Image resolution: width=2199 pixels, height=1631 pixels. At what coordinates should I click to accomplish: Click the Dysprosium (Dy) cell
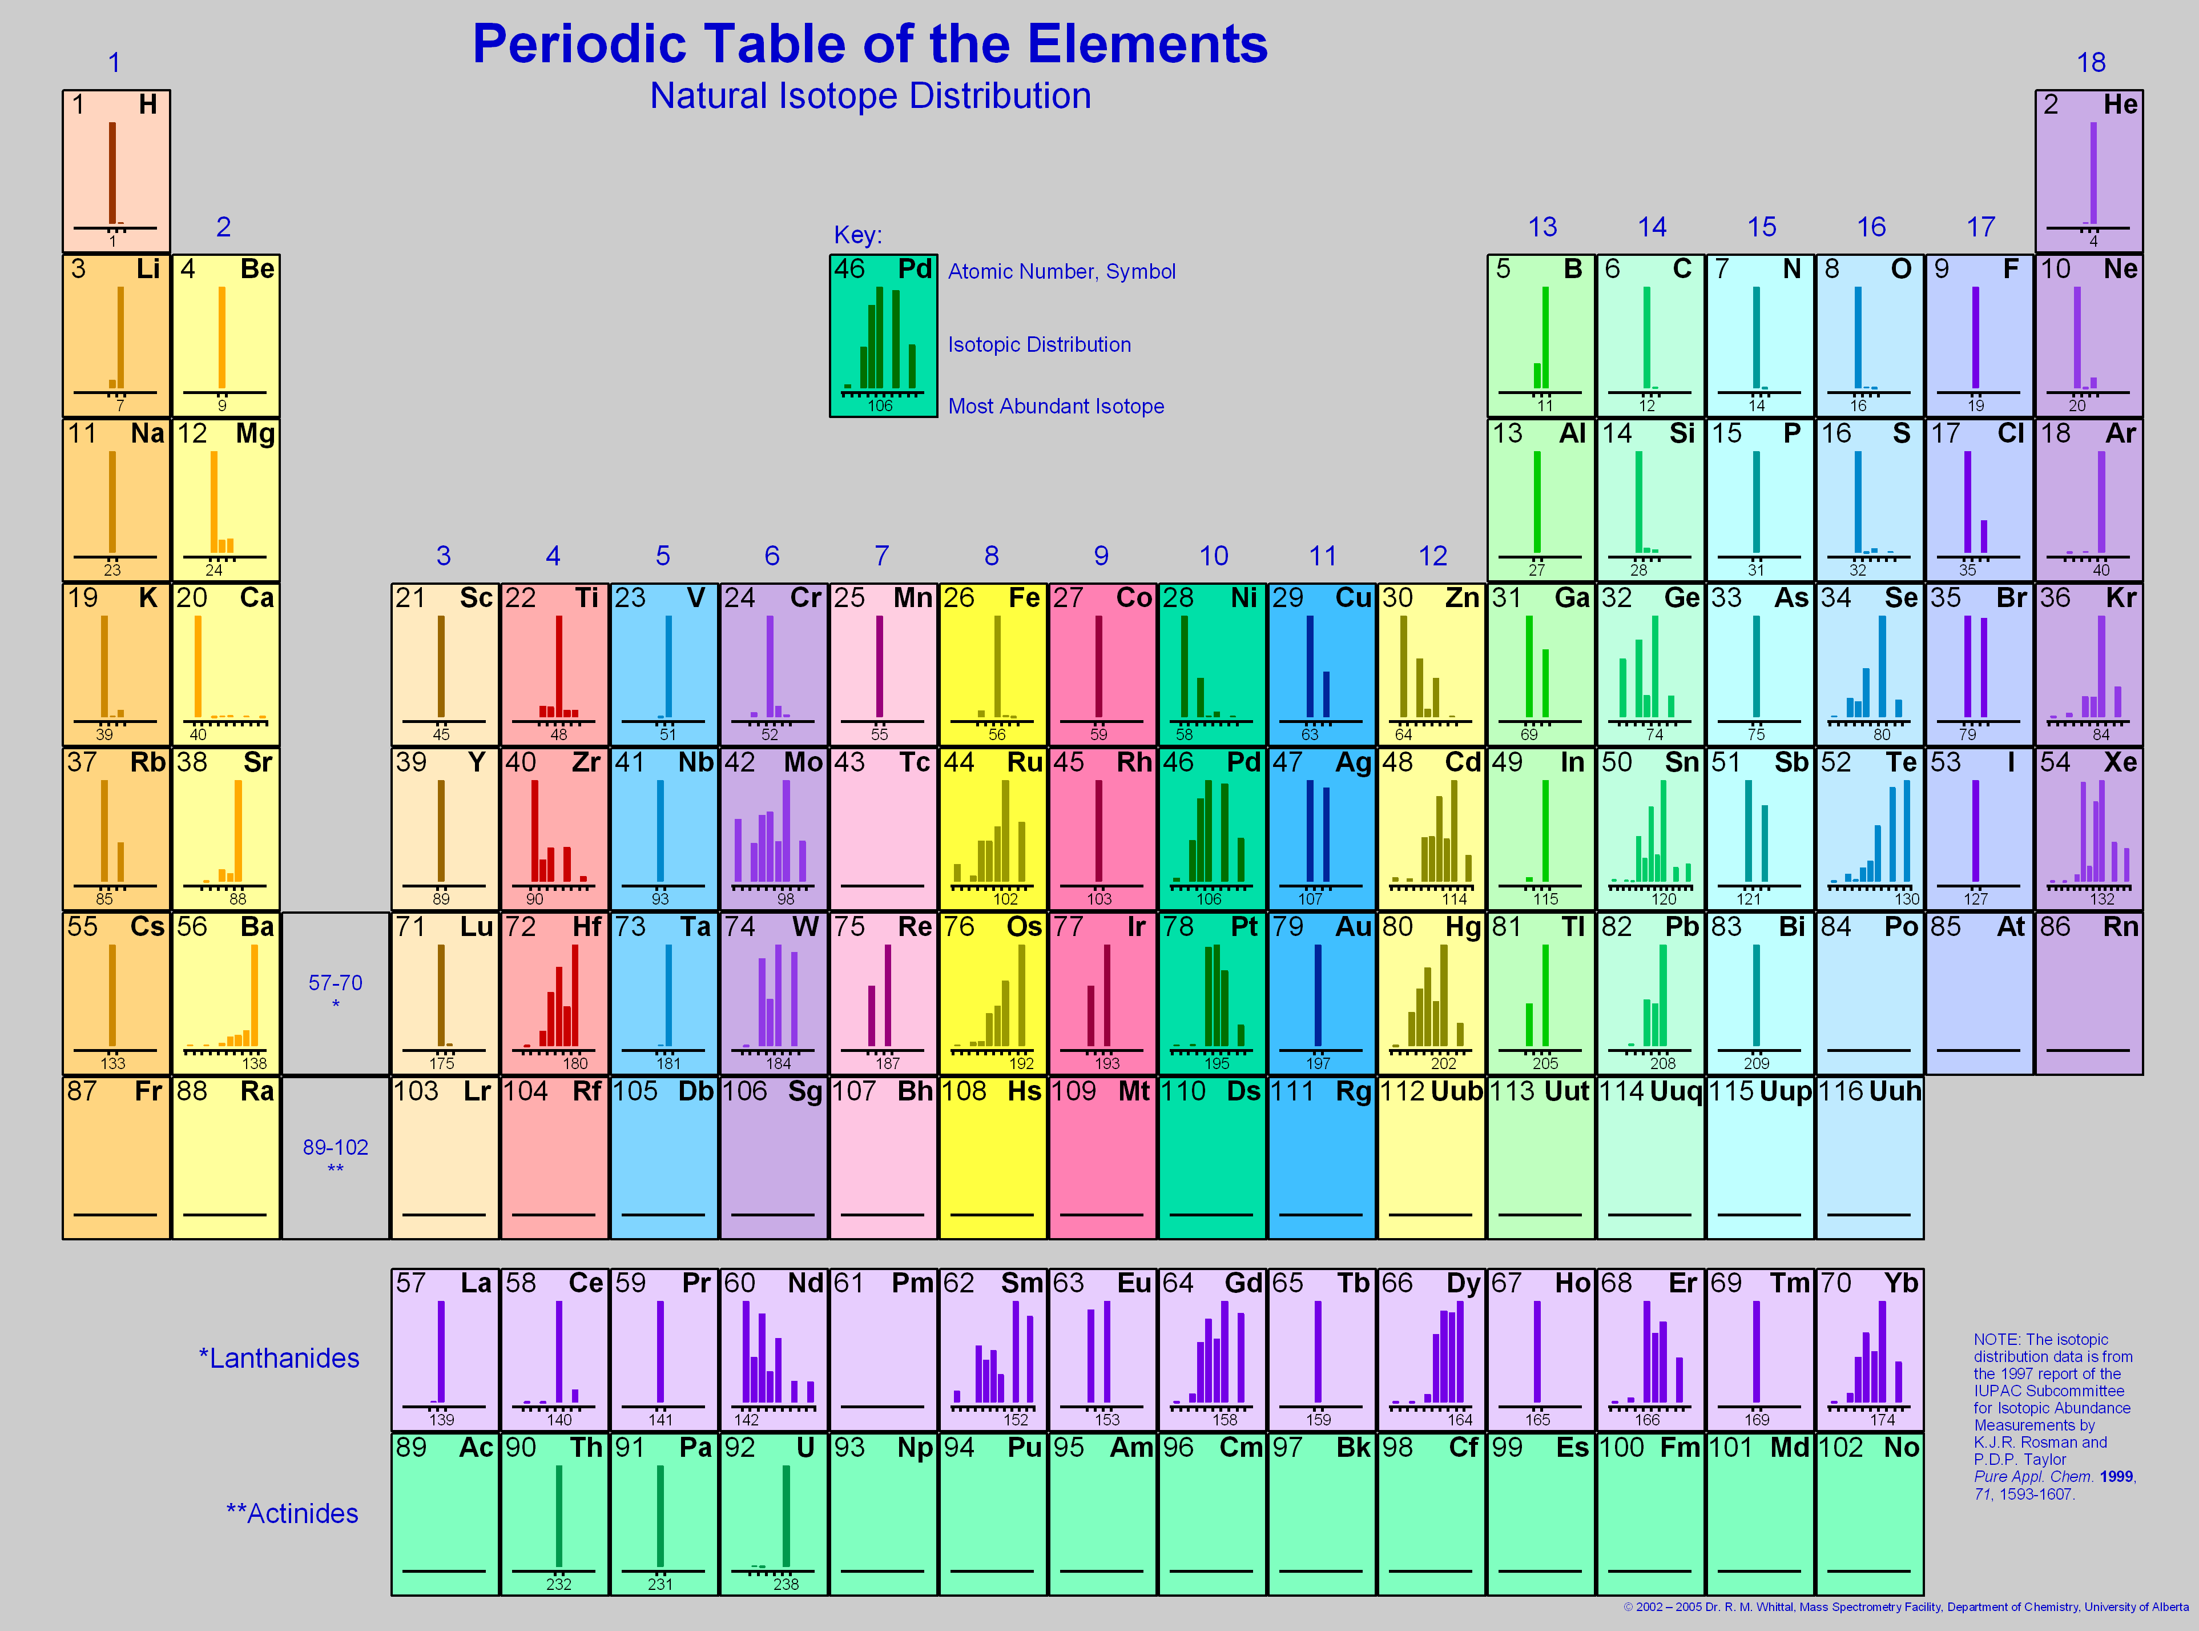[1431, 1349]
